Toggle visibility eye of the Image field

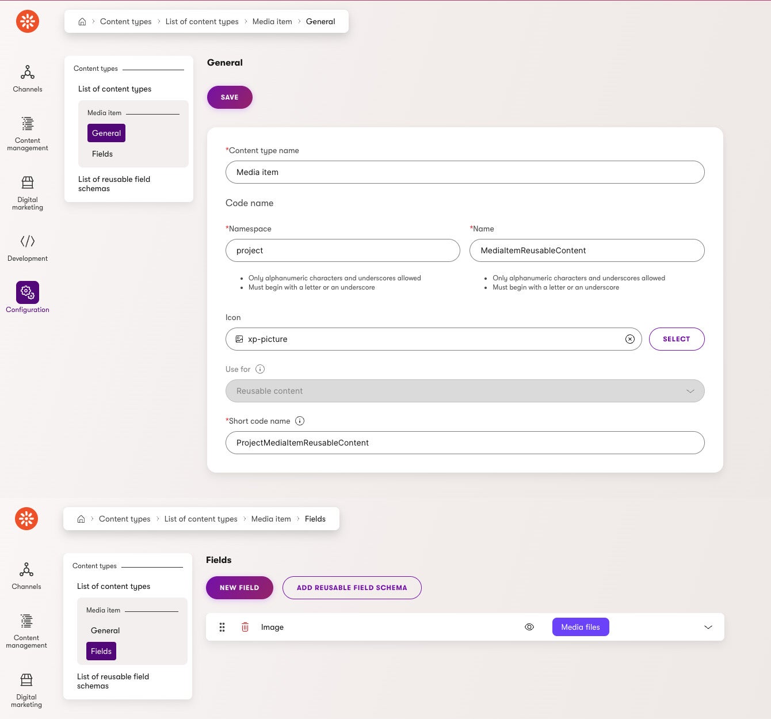[x=529, y=627]
